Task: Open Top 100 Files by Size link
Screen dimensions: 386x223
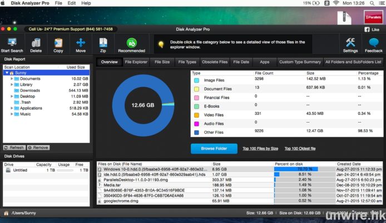Action: click(260, 149)
